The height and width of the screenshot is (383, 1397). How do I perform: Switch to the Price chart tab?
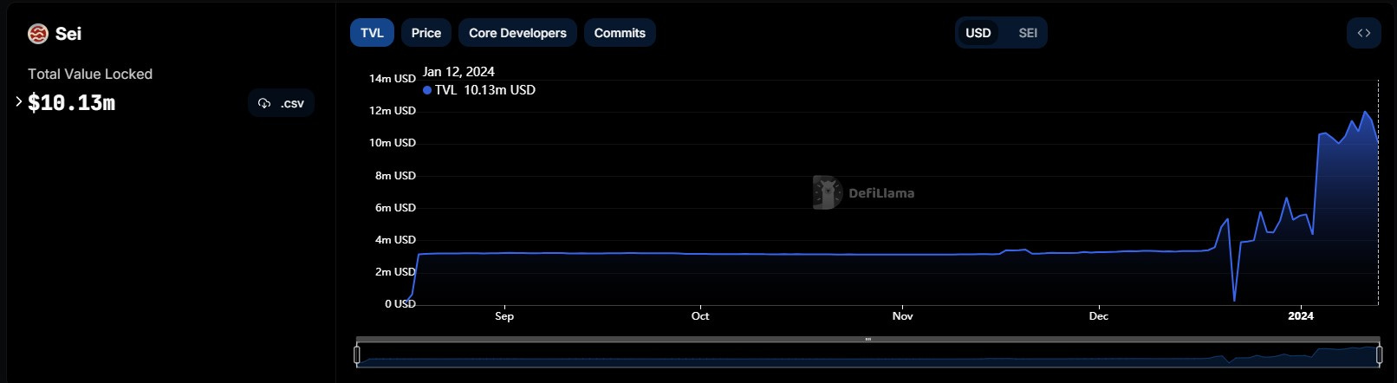(426, 33)
